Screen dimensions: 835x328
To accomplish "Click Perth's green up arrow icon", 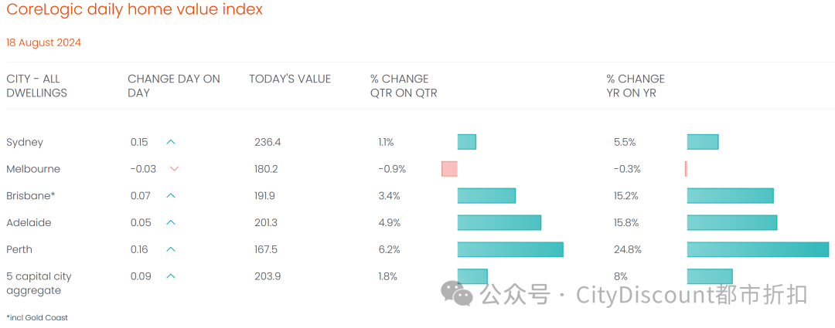I will click(x=171, y=249).
